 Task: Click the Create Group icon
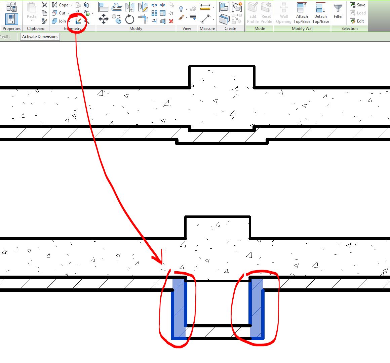coord(237,7)
